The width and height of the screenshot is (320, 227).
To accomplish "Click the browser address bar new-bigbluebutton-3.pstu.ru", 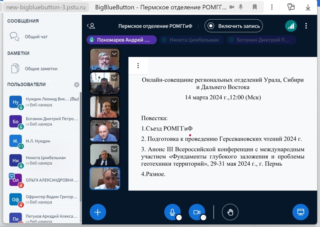I will [x=46, y=7].
